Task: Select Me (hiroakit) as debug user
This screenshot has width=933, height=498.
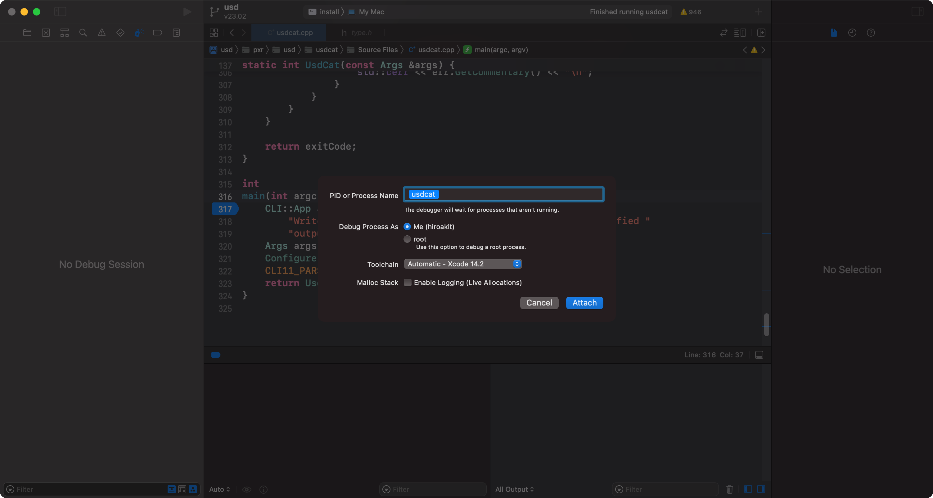Action: click(x=407, y=226)
